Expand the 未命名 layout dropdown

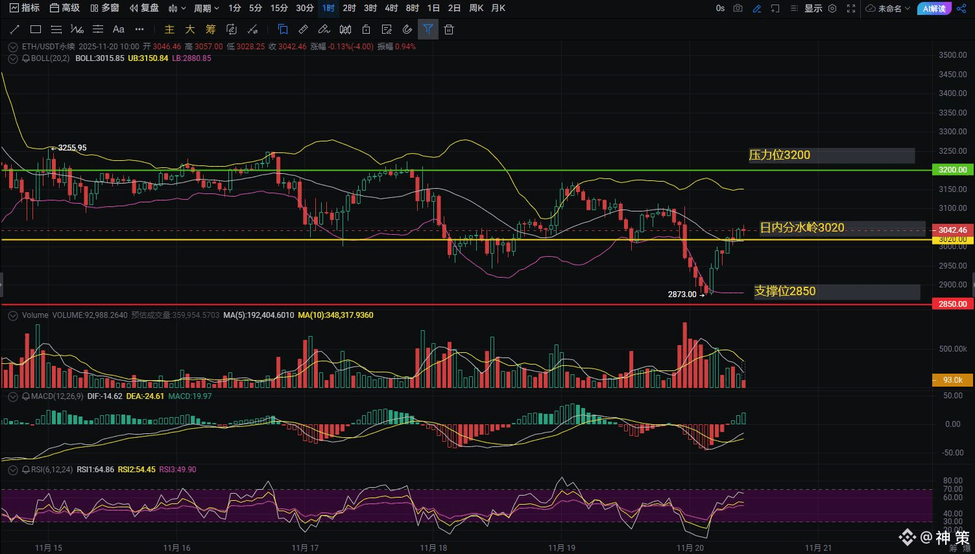pyautogui.click(x=888, y=8)
